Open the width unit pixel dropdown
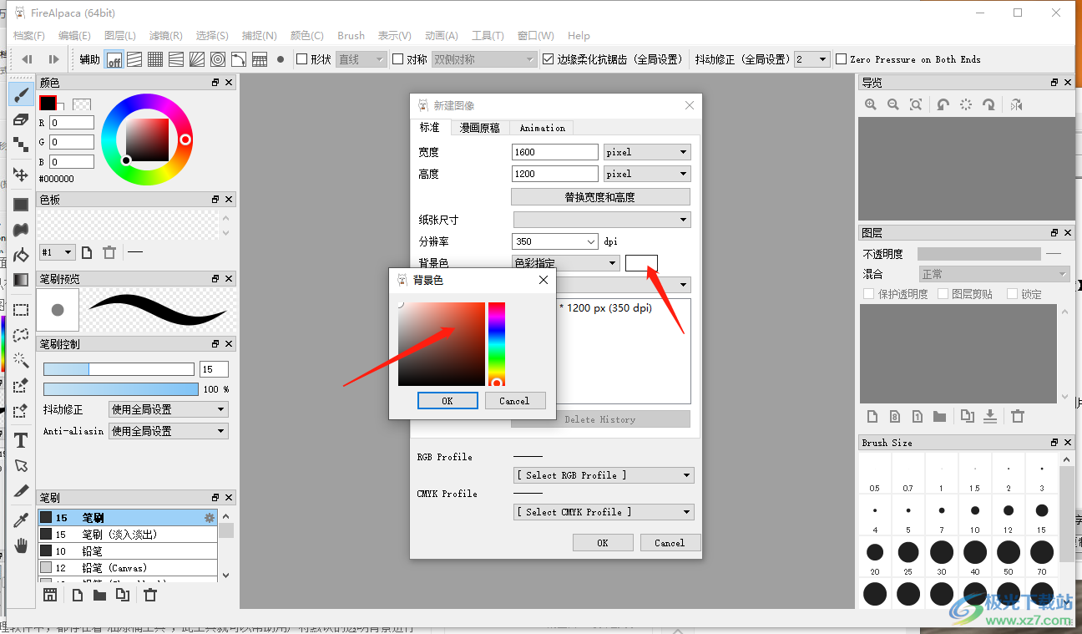Screen dimensions: 1082x634 (647, 152)
